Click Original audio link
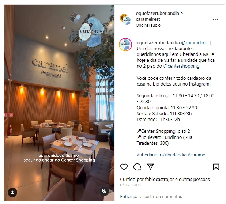This screenshot has width=226, height=204. [x=148, y=25]
